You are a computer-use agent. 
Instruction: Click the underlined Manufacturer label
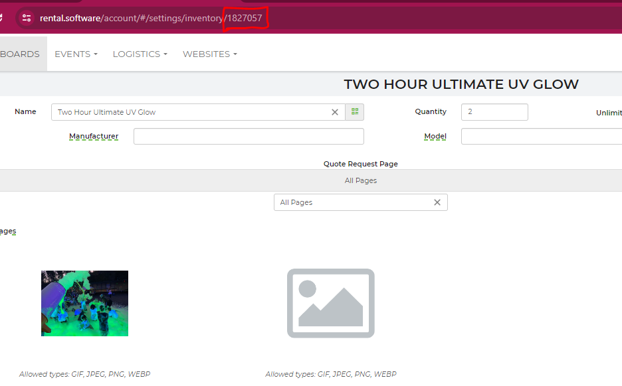point(94,137)
